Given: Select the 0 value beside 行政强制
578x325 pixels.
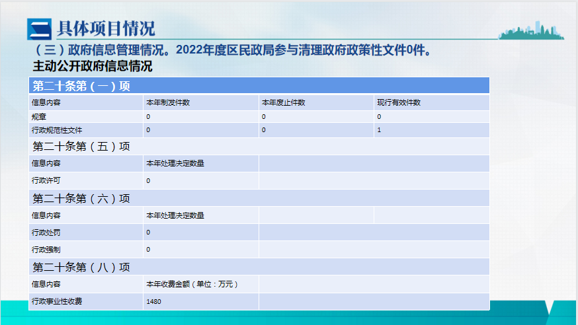Looking at the screenshot, I should click(148, 250).
